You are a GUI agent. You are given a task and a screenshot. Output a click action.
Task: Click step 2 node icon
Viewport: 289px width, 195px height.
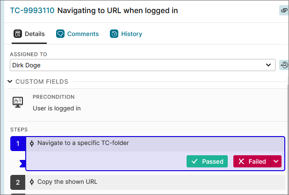[x=32, y=182]
